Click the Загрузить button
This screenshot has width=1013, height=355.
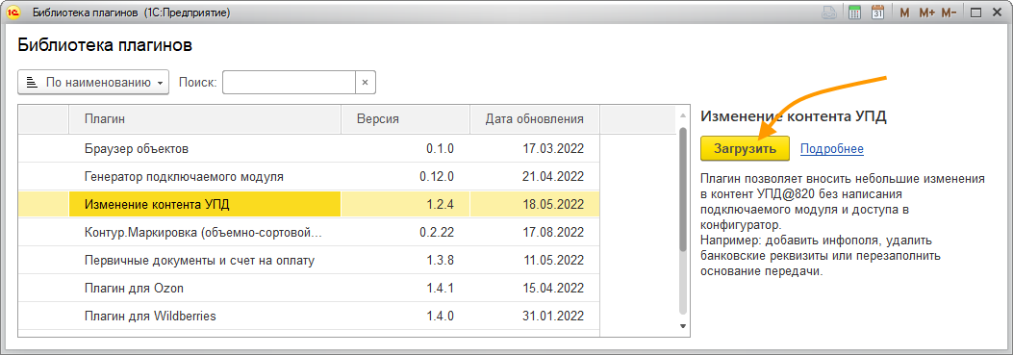point(745,148)
